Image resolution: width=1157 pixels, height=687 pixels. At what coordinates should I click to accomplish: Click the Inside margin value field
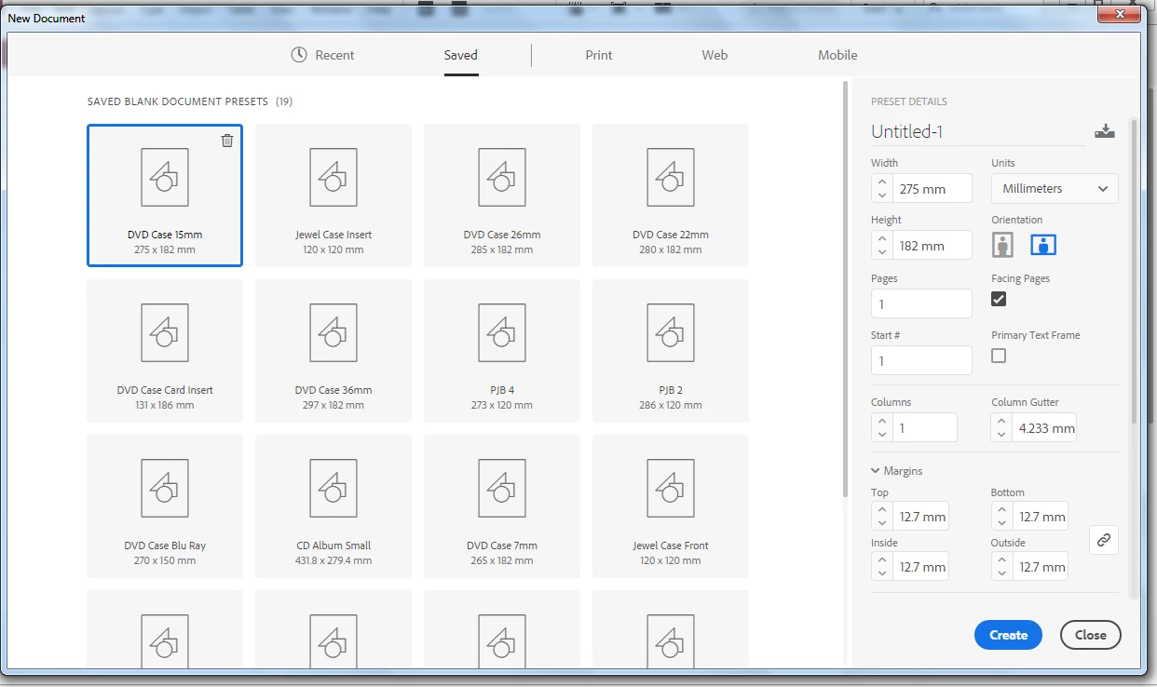pos(921,566)
